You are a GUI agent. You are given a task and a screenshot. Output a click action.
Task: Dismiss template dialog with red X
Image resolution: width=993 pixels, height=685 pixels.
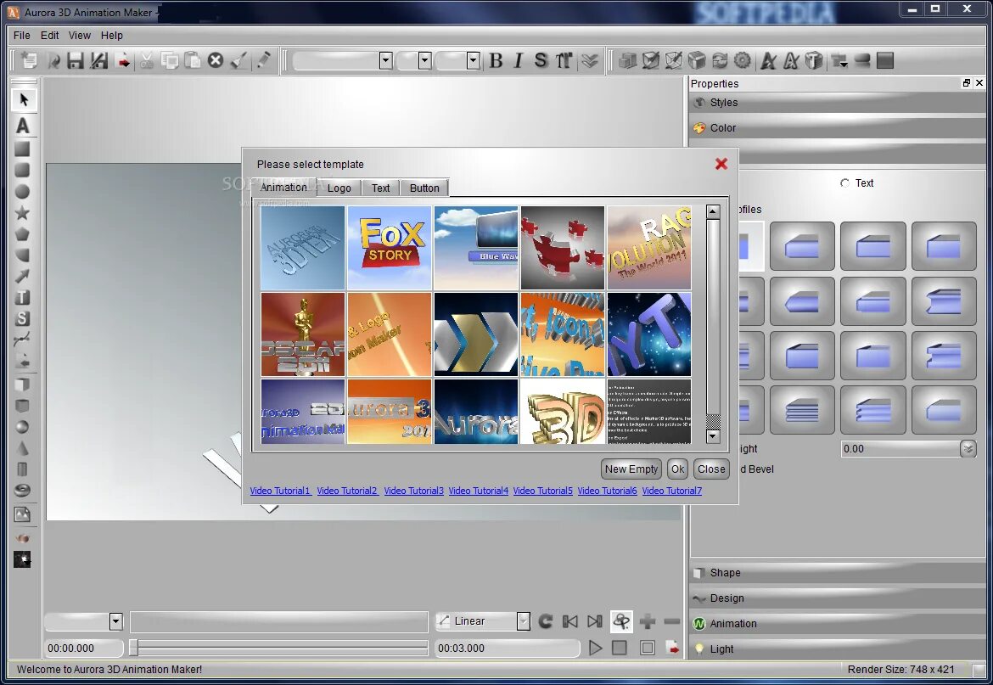[721, 164]
